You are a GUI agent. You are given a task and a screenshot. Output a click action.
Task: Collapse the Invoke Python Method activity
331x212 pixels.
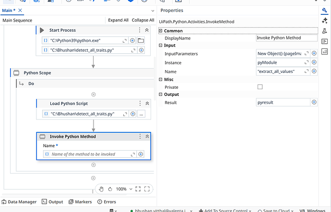coord(147,136)
